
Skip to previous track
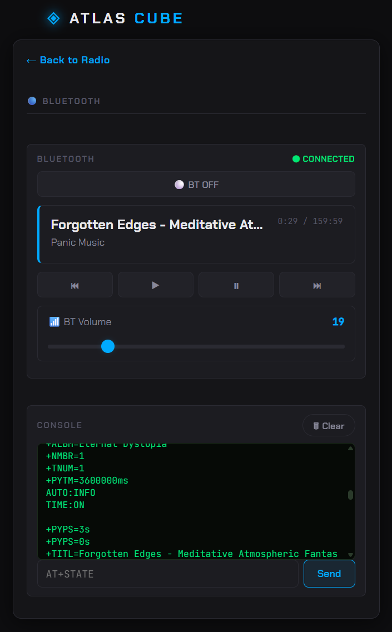pyautogui.click(x=75, y=285)
